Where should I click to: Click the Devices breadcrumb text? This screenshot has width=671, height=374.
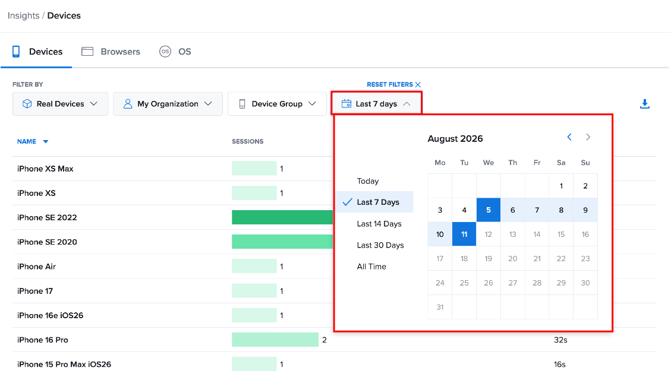[x=64, y=16]
